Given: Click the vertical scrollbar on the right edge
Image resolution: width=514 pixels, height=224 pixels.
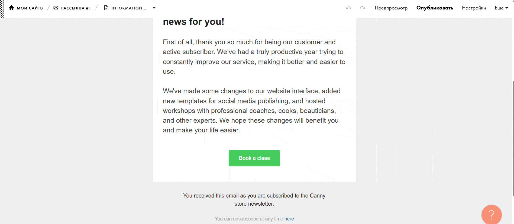Looking at the screenshot, I should pos(513,138).
